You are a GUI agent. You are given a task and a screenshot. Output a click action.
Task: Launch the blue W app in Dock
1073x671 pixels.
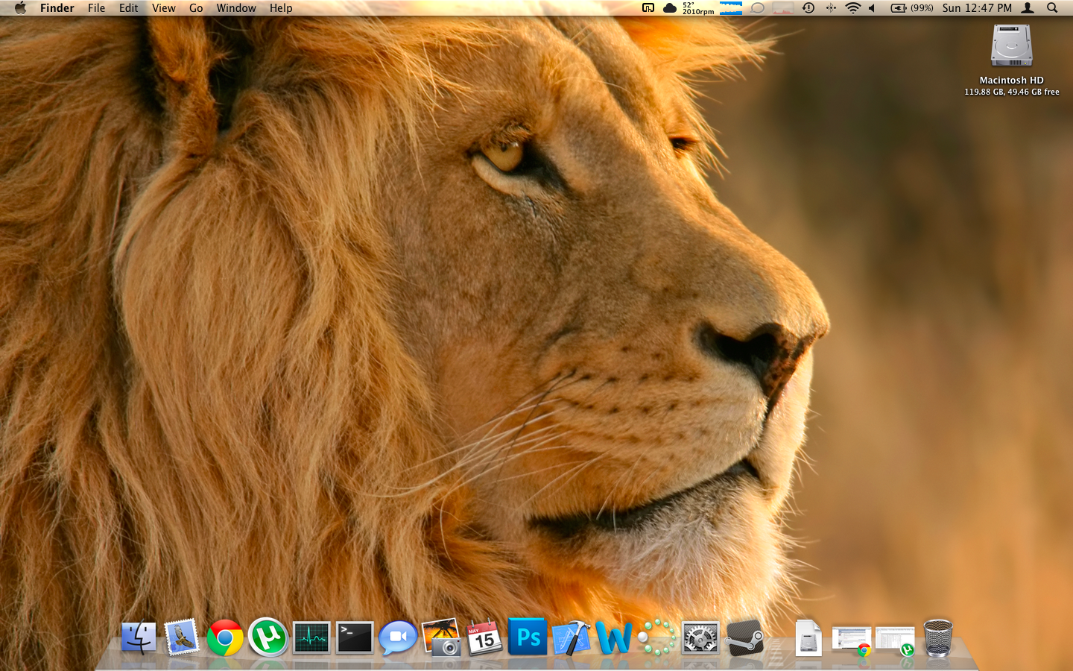click(x=614, y=638)
